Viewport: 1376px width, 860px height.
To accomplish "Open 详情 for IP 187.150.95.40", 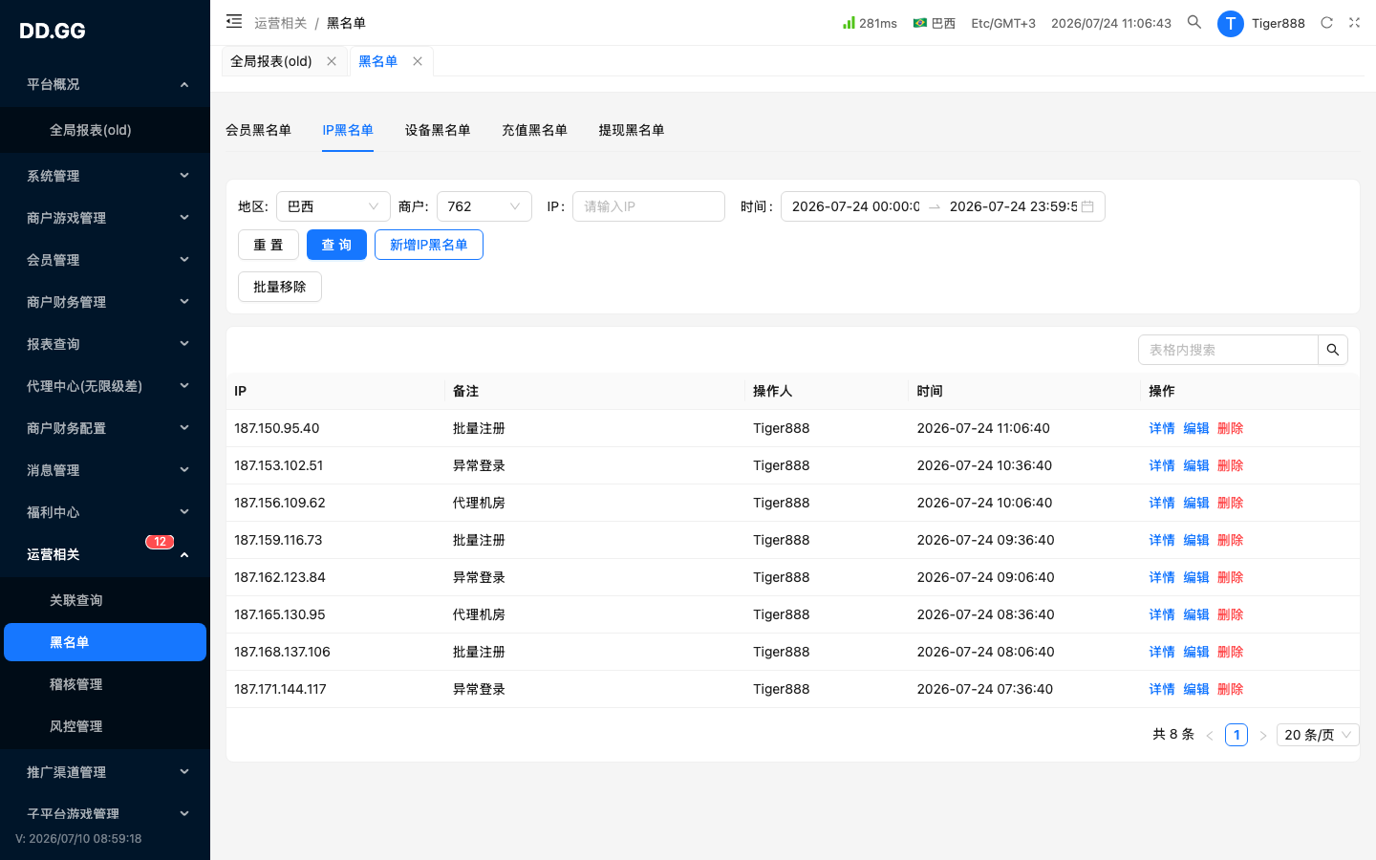I will pyautogui.click(x=1162, y=428).
